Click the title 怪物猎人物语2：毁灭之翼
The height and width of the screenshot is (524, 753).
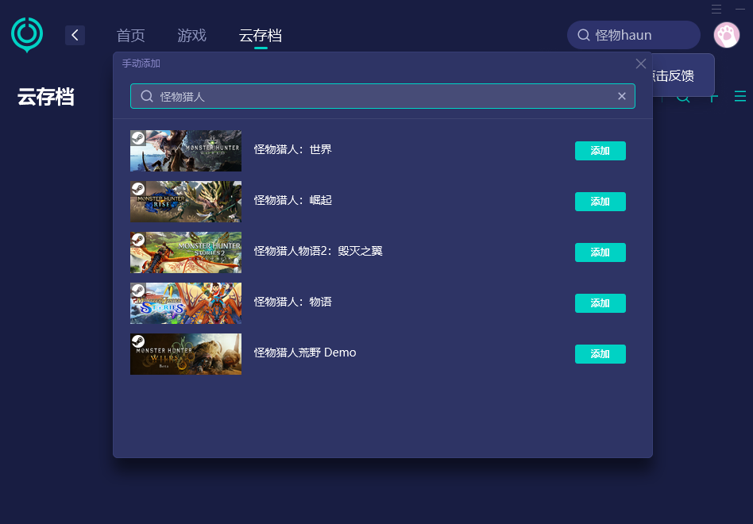click(x=318, y=251)
